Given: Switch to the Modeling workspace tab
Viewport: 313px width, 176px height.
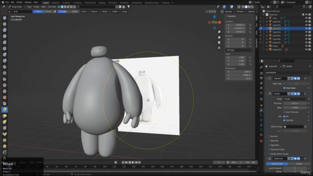Looking at the screenshot, I should click(x=55, y=3).
